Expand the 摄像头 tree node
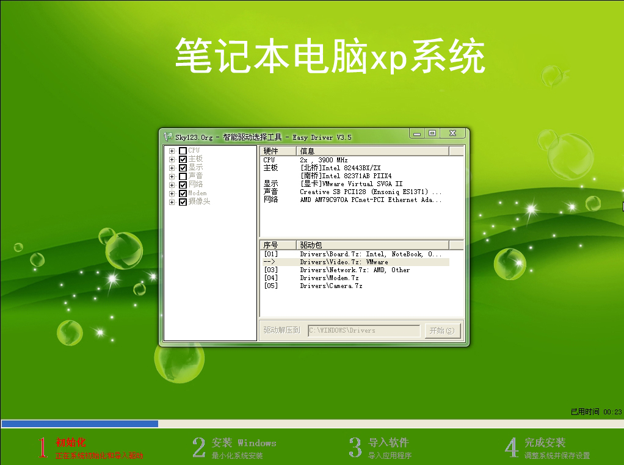 click(x=172, y=202)
